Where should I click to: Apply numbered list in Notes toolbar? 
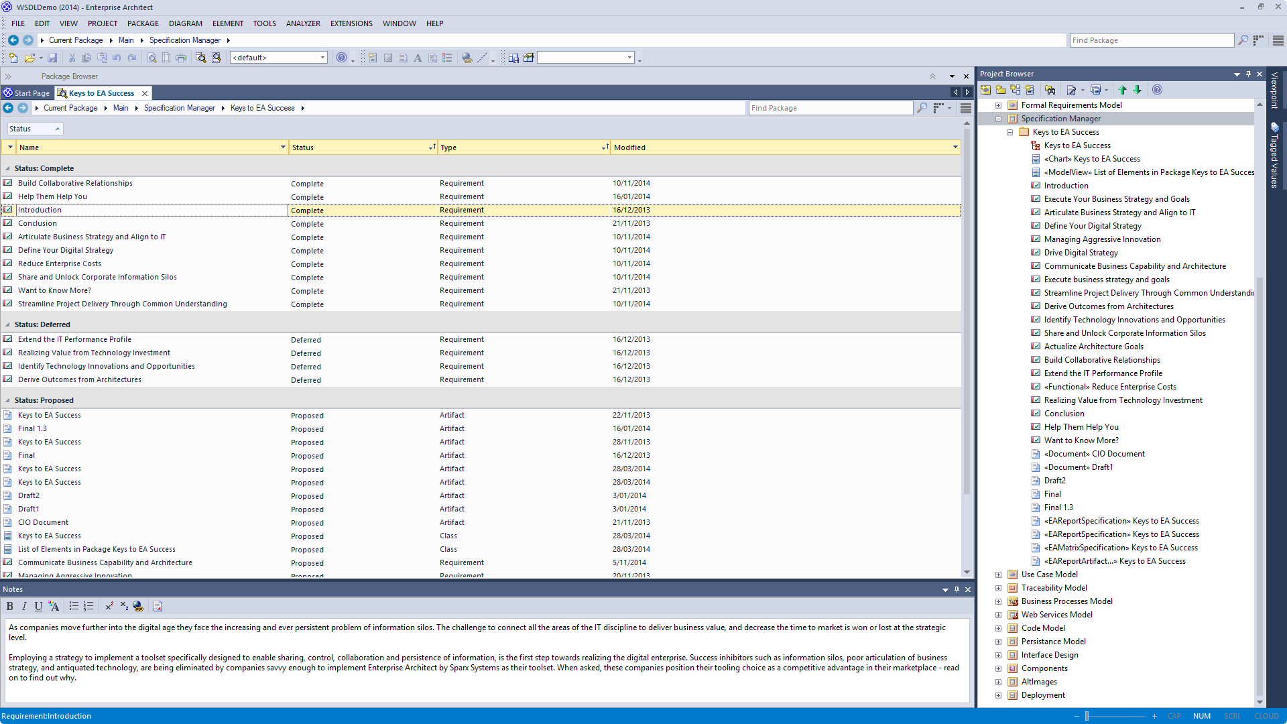click(x=88, y=607)
